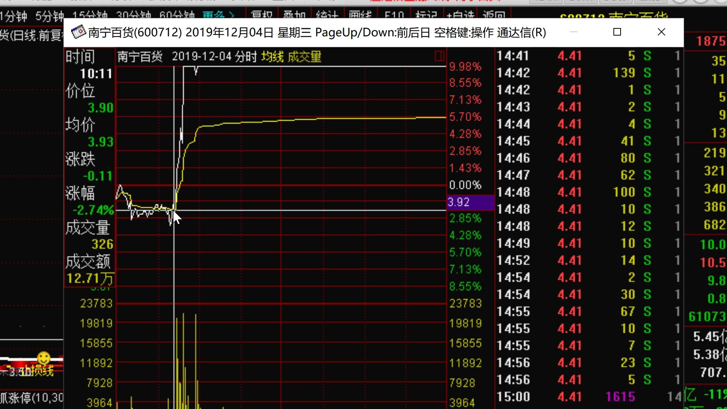Click time value 10:11 in info panel
The height and width of the screenshot is (409, 727).
pyautogui.click(x=96, y=74)
